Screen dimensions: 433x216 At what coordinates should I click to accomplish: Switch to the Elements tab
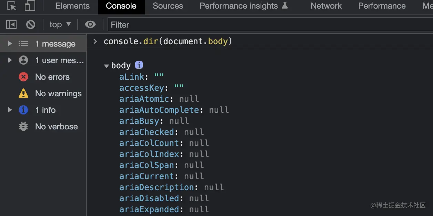pyautogui.click(x=72, y=6)
